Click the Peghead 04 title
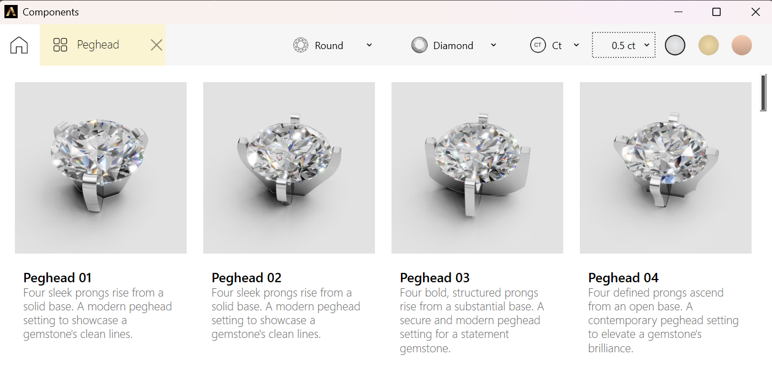The image size is (772, 371). tap(623, 277)
